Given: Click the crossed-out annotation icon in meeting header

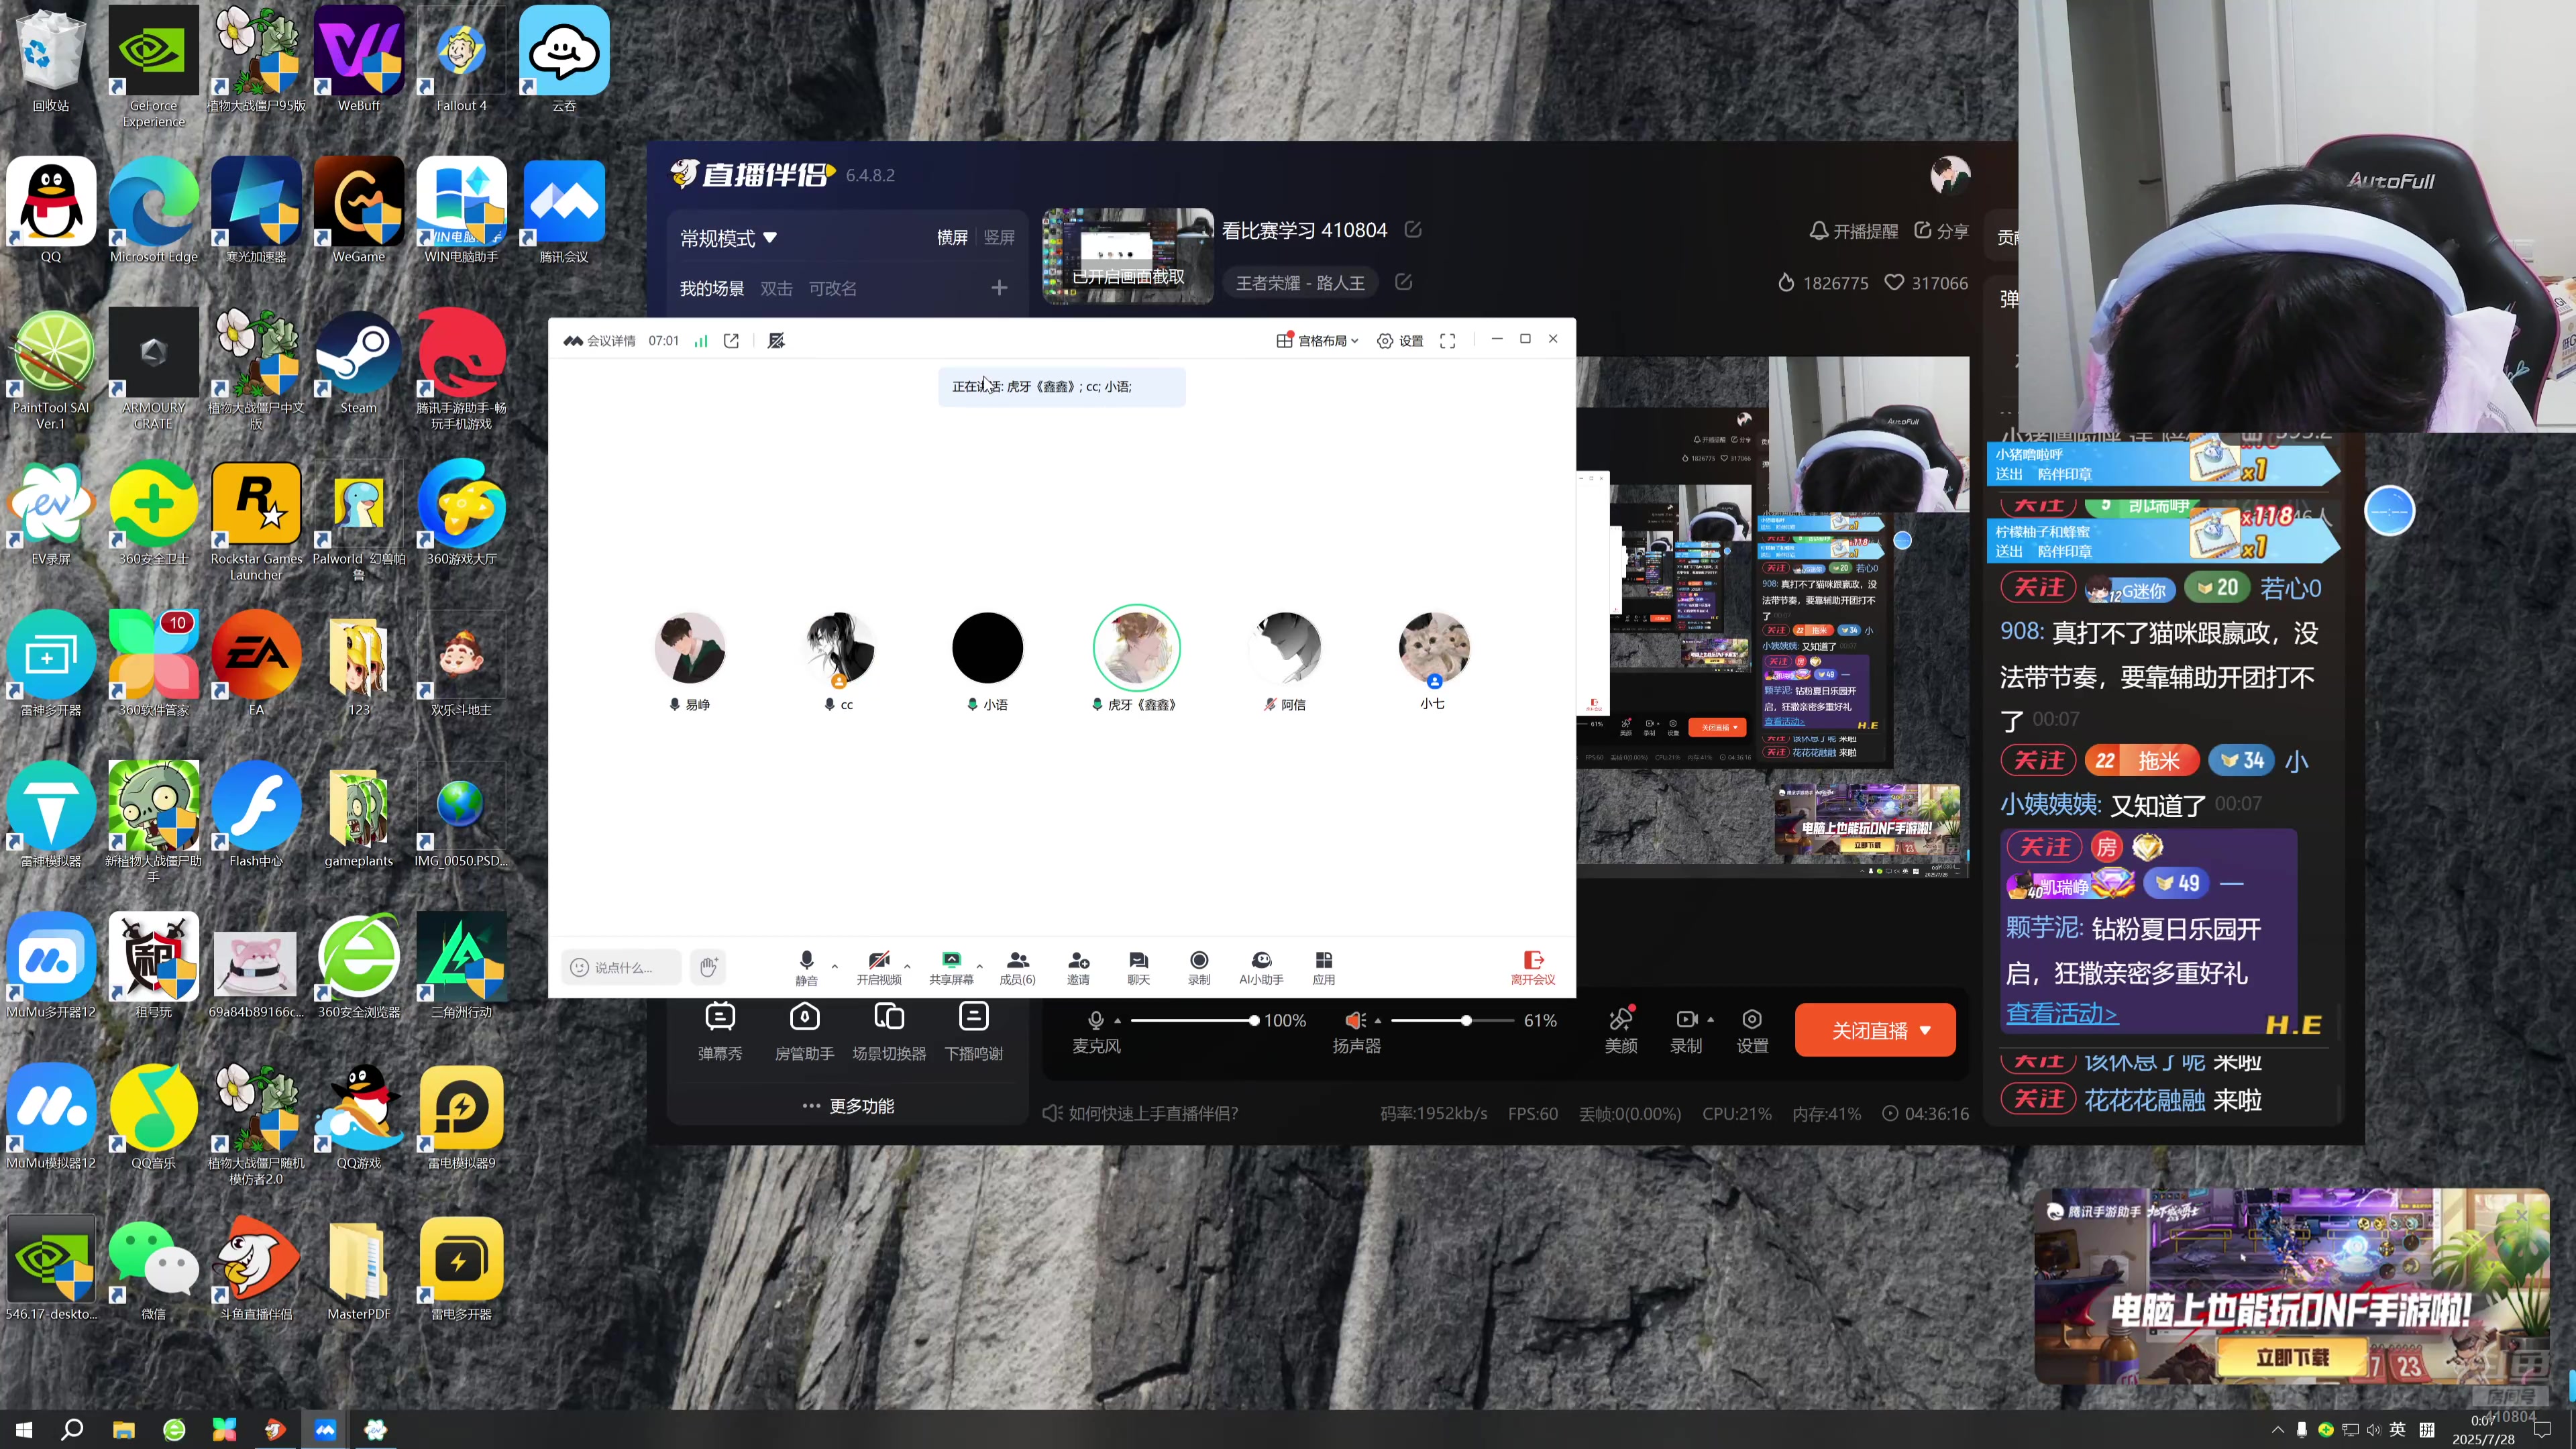Looking at the screenshot, I should (776, 341).
